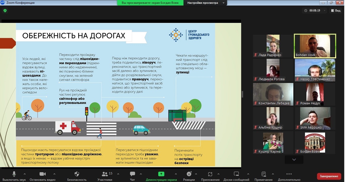
Task: Open the Примечания notes icon
Action: [x=263, y=174]
